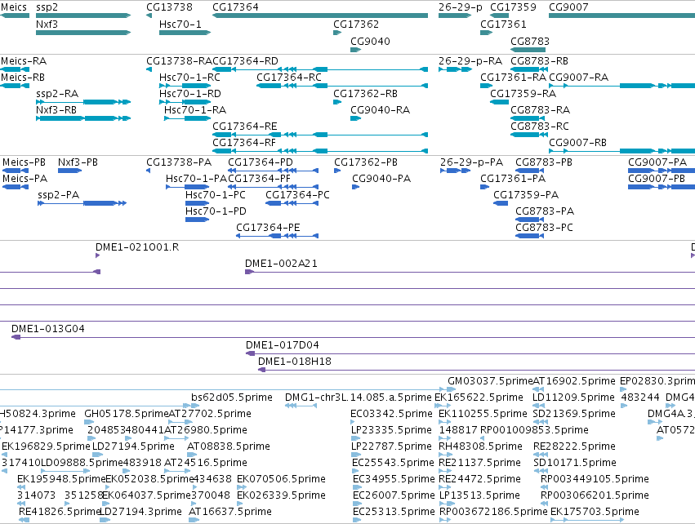This screenshot has height=524, width=695.
Task: Open transcript CG9040-RA
Action: point(381,110)
